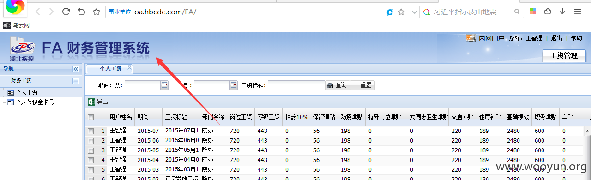Collapse the 导航 navigation panel
The image size is (591, 180).
click(76, 69)
